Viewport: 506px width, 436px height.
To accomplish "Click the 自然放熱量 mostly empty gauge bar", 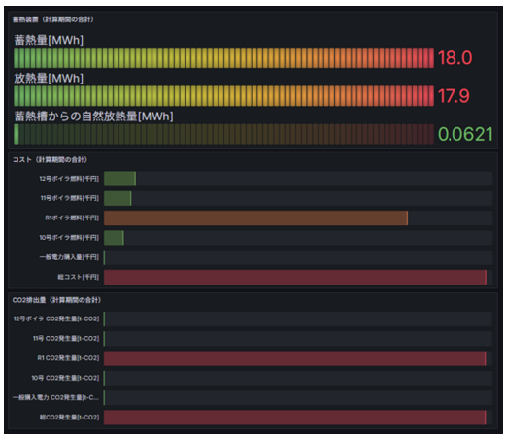I will pyautogui.click(x=223, y=134).
